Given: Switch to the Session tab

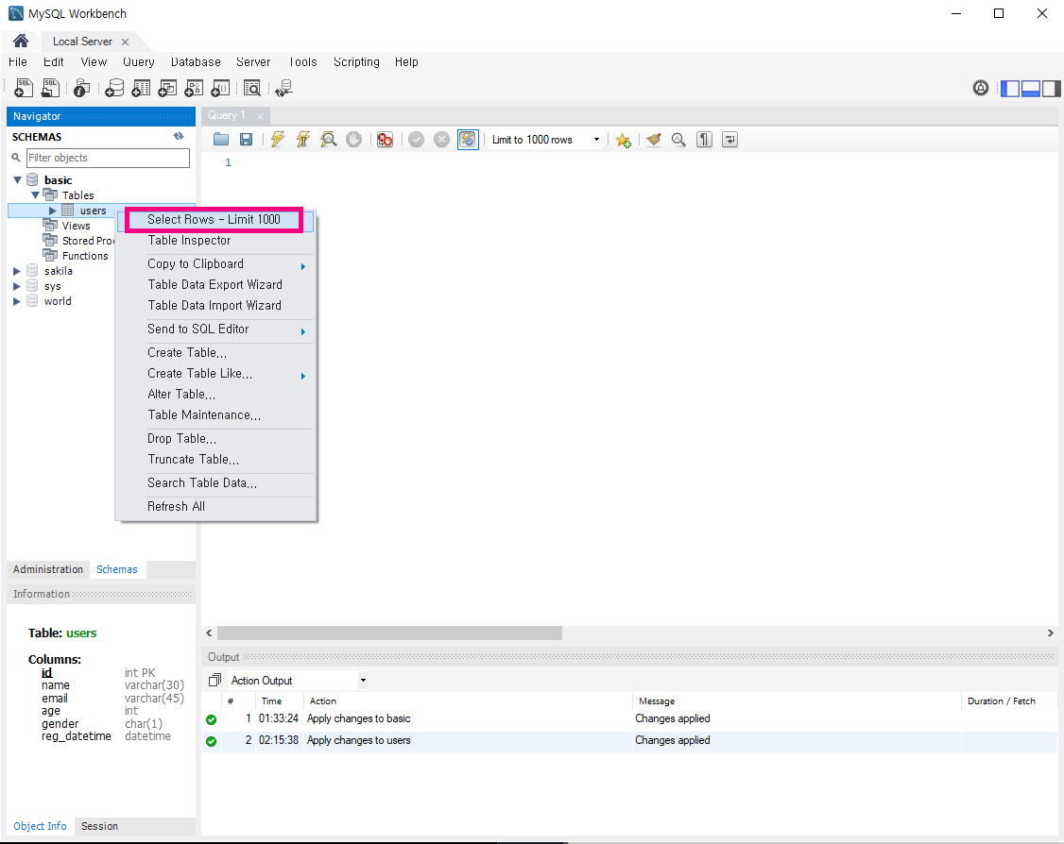Looking at the screenshot, I should [100, 826].
